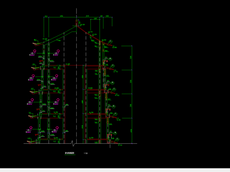This screenshot has width=230, height=172.
Task: Click the top segment of the right vertical dimension
Action: tap(132, 58)
